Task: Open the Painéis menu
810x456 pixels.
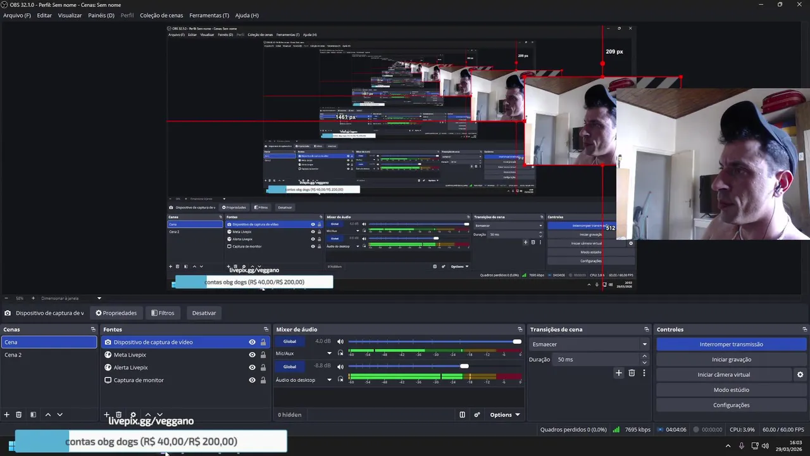Action: pos(101,15)
